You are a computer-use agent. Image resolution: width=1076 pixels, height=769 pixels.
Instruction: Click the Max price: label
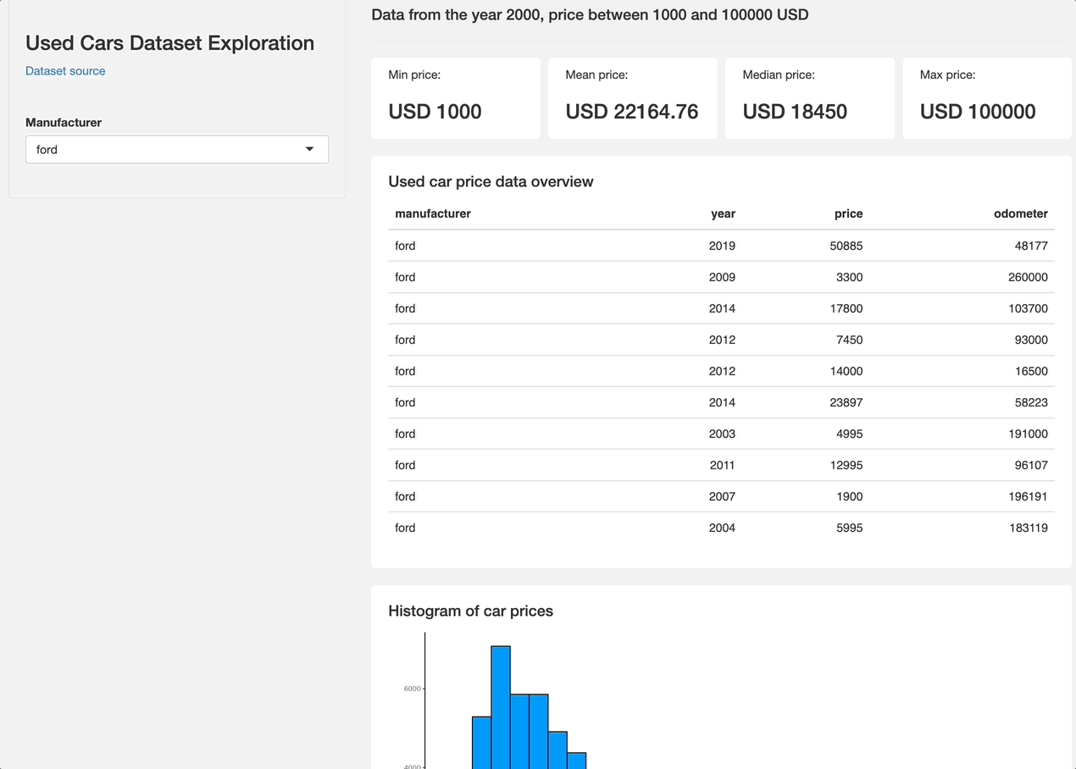pos(947,75)
